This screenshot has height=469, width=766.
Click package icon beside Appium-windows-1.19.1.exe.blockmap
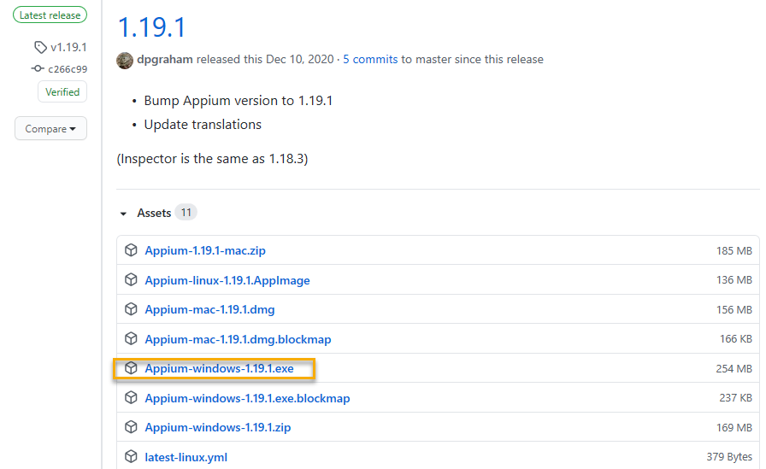[x=131, y=398]
